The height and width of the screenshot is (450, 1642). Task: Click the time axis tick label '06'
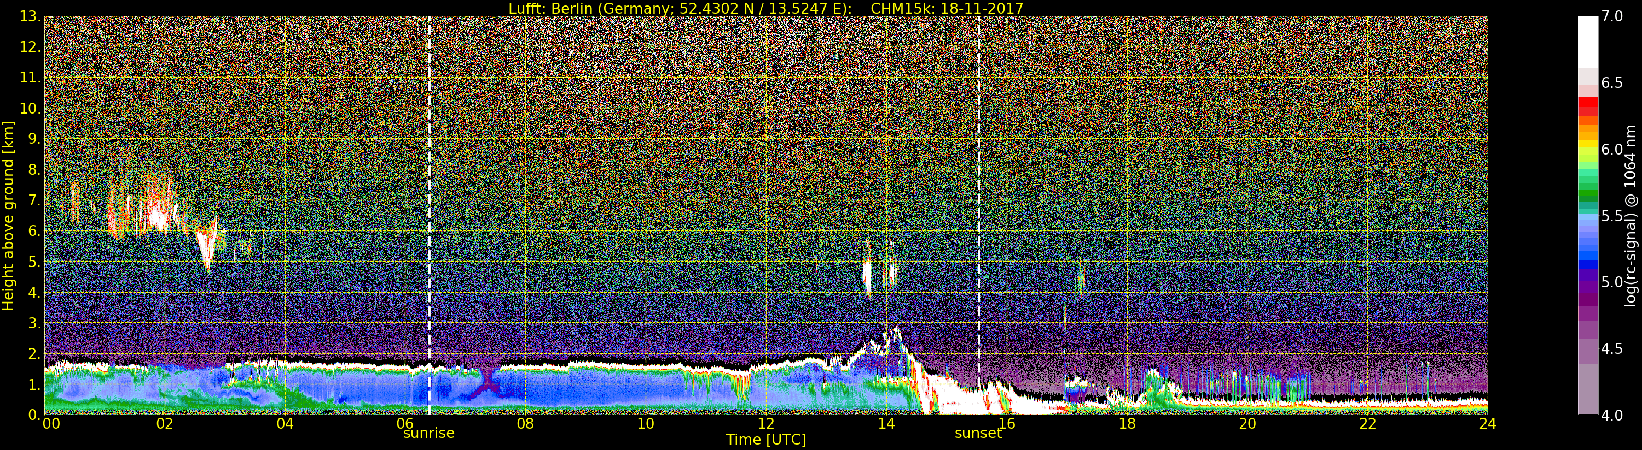tap(405, 424)
